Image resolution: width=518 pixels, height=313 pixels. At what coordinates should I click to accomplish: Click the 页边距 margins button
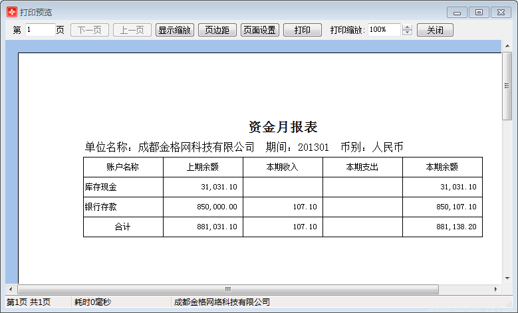click(x=217, y=30)
